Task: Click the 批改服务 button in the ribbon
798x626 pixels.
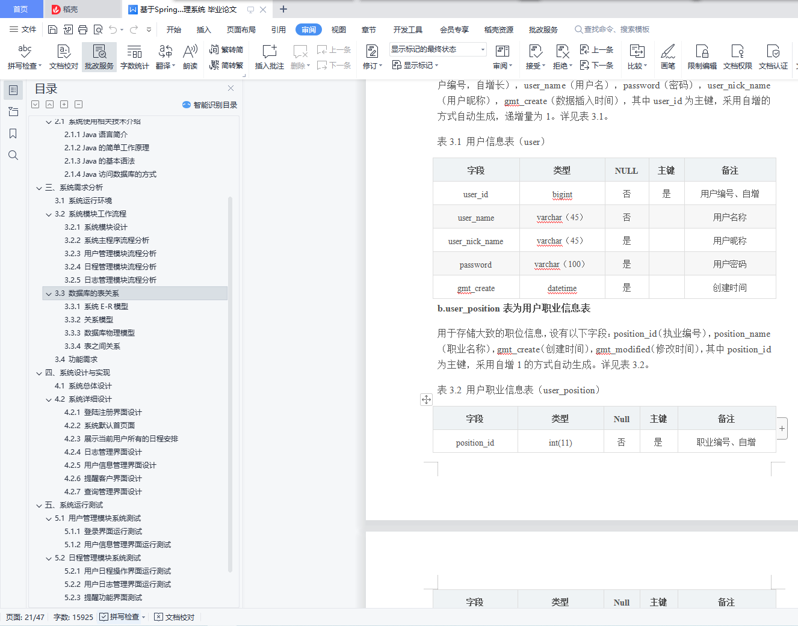Action: point(99,57)
